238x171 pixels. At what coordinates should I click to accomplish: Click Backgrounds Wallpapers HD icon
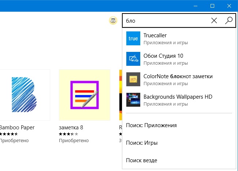tap(133, 100)
